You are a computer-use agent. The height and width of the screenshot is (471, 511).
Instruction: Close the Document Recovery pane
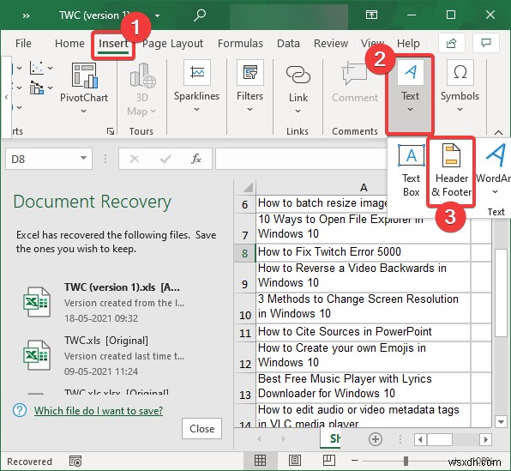coord(201,429)
